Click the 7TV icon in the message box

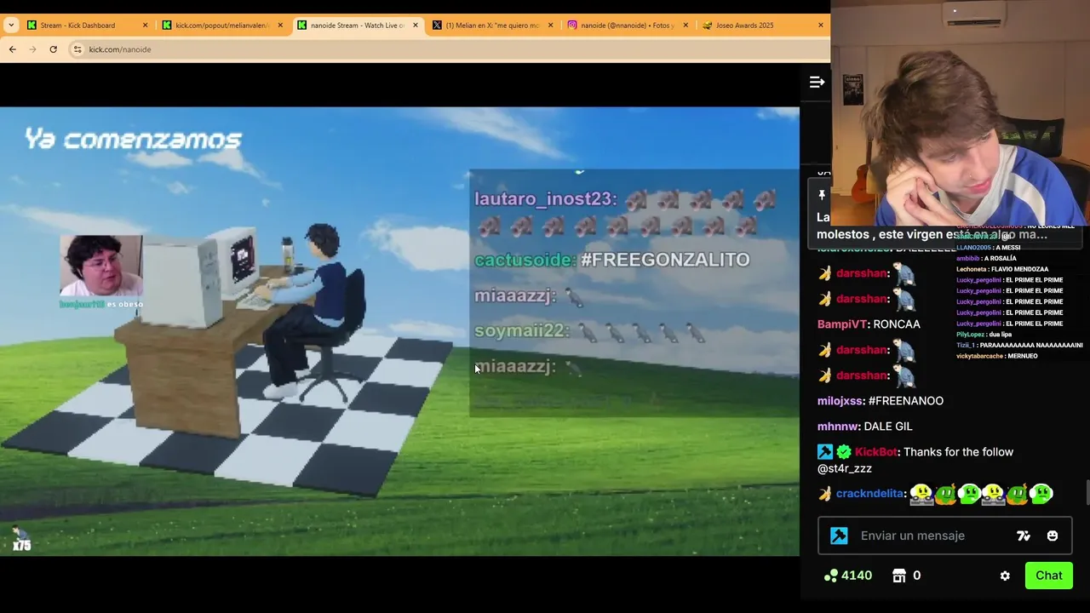pos(1024,536)
